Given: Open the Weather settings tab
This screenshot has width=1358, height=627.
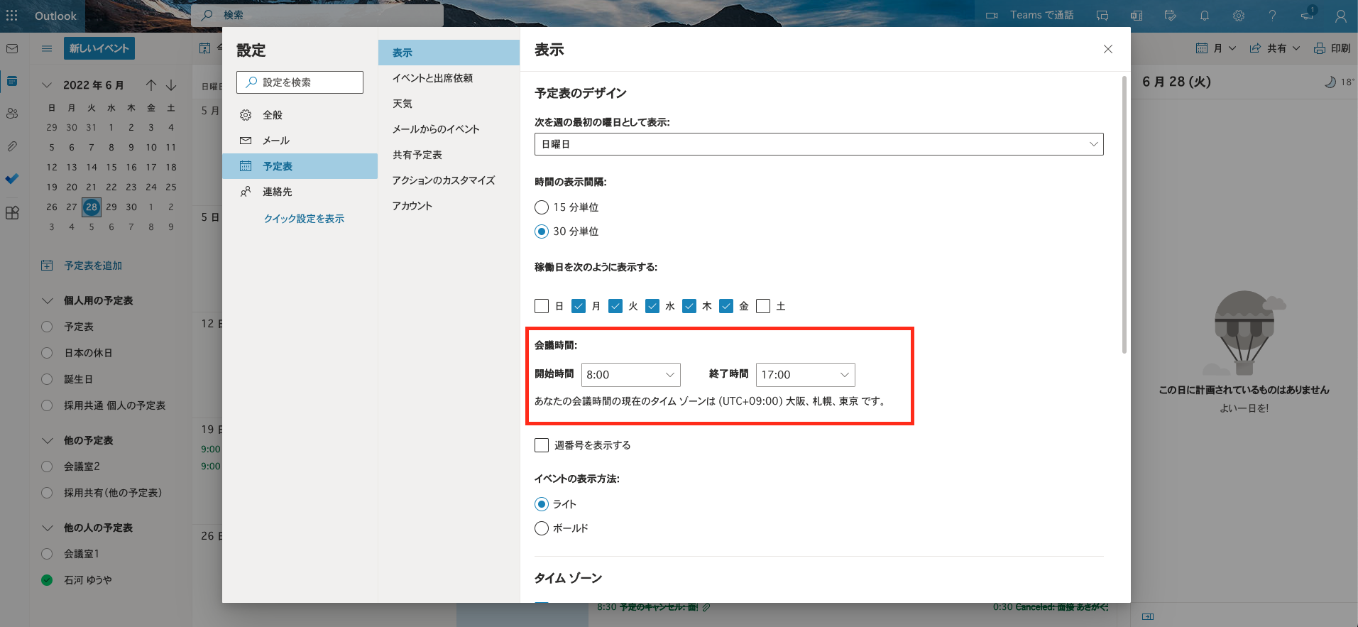Looking at the screenshot, I should [x=449, y=104].
